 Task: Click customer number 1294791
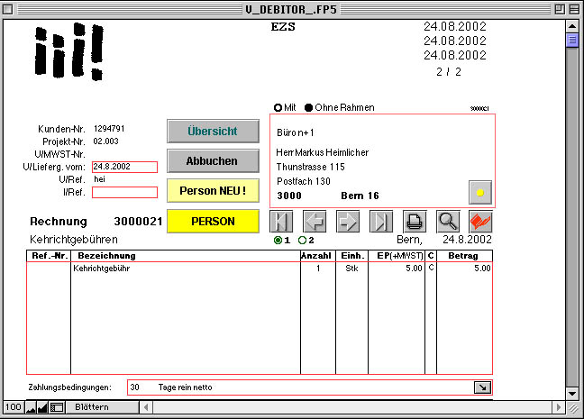click(109, 129)
